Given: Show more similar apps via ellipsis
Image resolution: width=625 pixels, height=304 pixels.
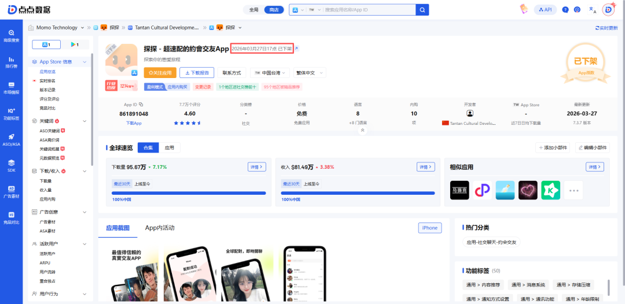Looking at the screenshot, I should click(573, 191).
